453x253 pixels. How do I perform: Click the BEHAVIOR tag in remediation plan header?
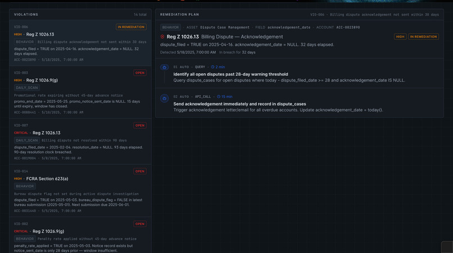(x=170, y=27)
